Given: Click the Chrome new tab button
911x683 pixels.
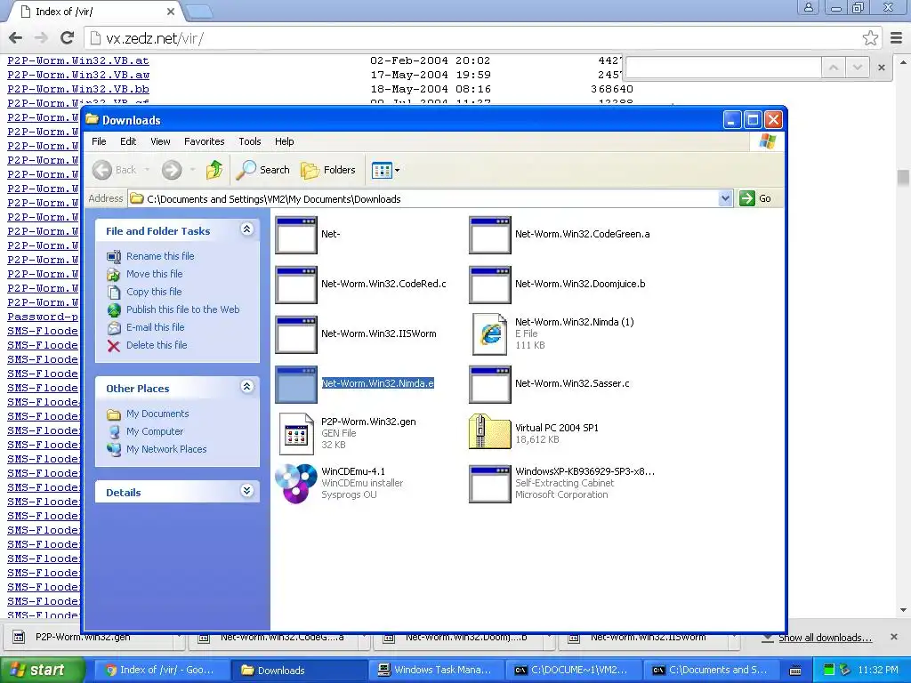Looking at the screenshot, I should pyautogui.click(x=198, y=11).
